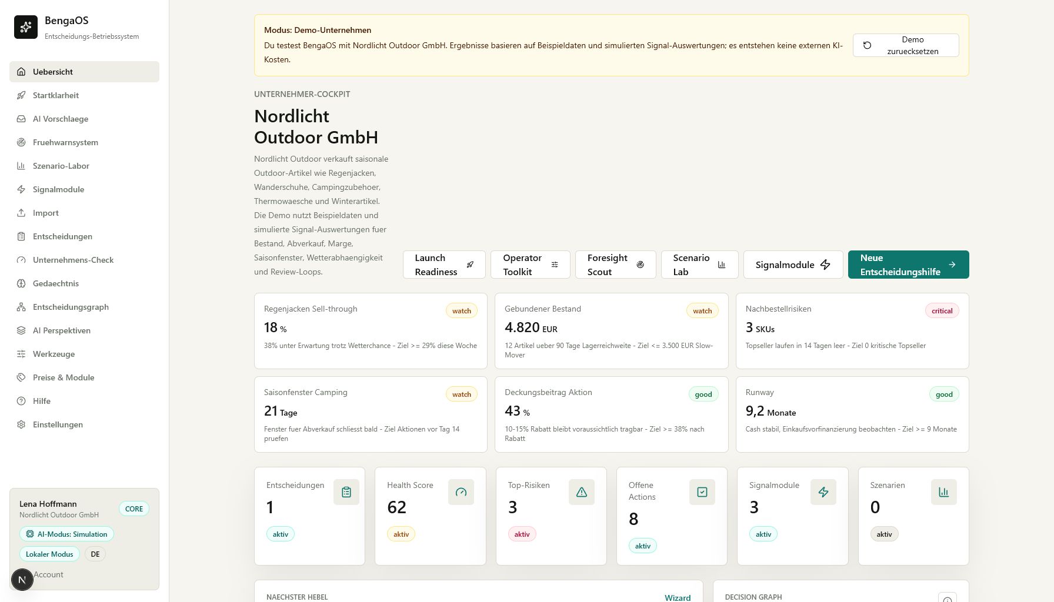Screen dimensions: 1054x602
Task: Click the gauge icon in Health Score card
Action: click(x=461, y=492)
